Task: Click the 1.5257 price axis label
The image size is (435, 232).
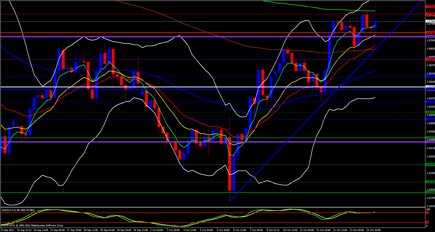Action: point(431,206)
